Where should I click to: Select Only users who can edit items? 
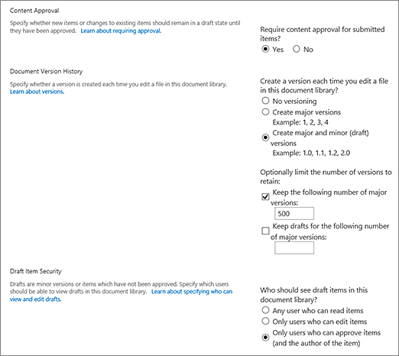[265, 321]
